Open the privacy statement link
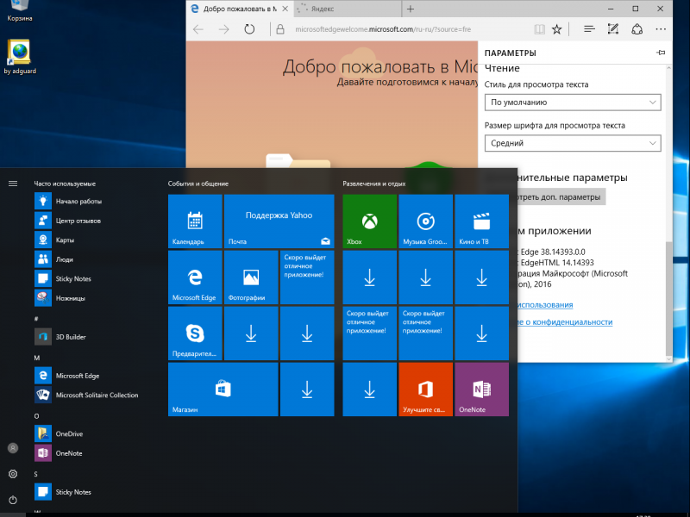The image size is (690, 517). 565,321
